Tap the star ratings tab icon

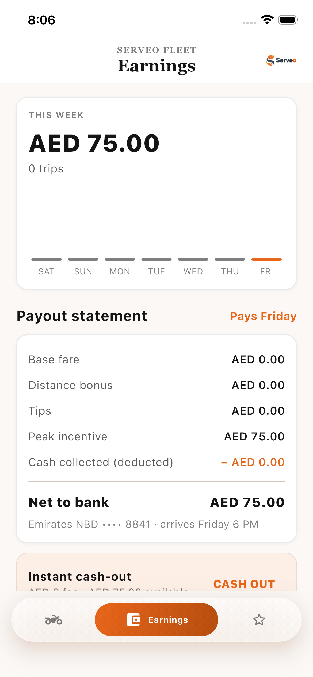point(259,620)
